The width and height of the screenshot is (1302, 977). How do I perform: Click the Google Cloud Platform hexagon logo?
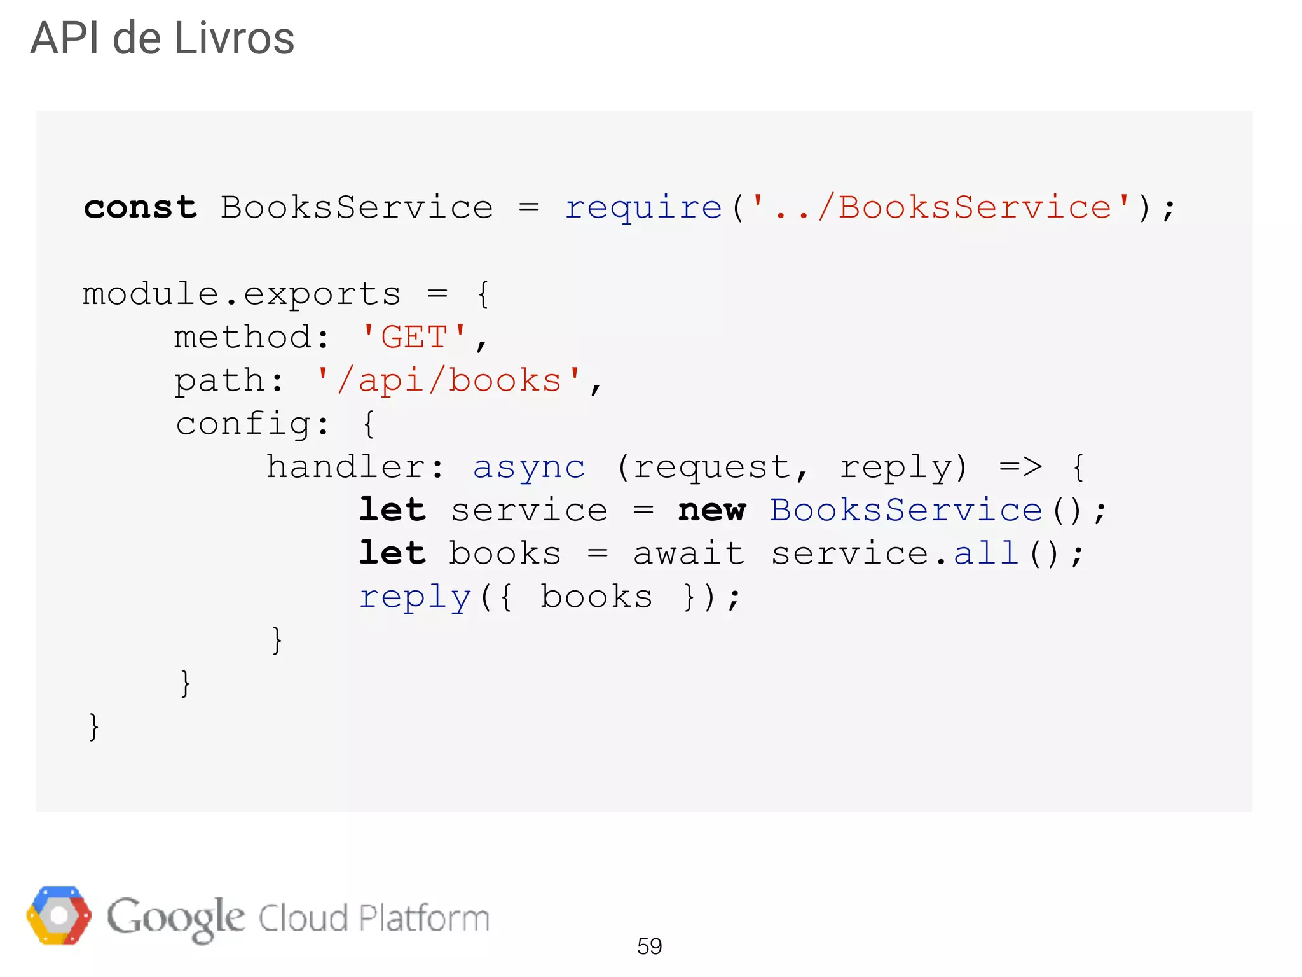pos(58,915)
